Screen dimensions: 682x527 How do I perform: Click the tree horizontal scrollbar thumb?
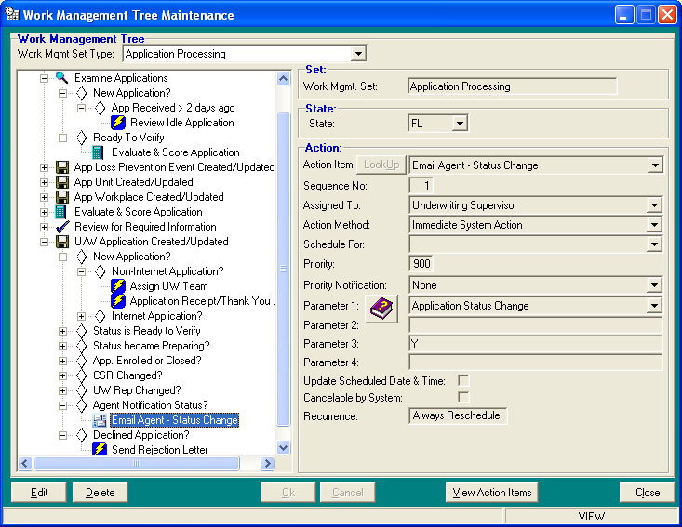[137, 464]
